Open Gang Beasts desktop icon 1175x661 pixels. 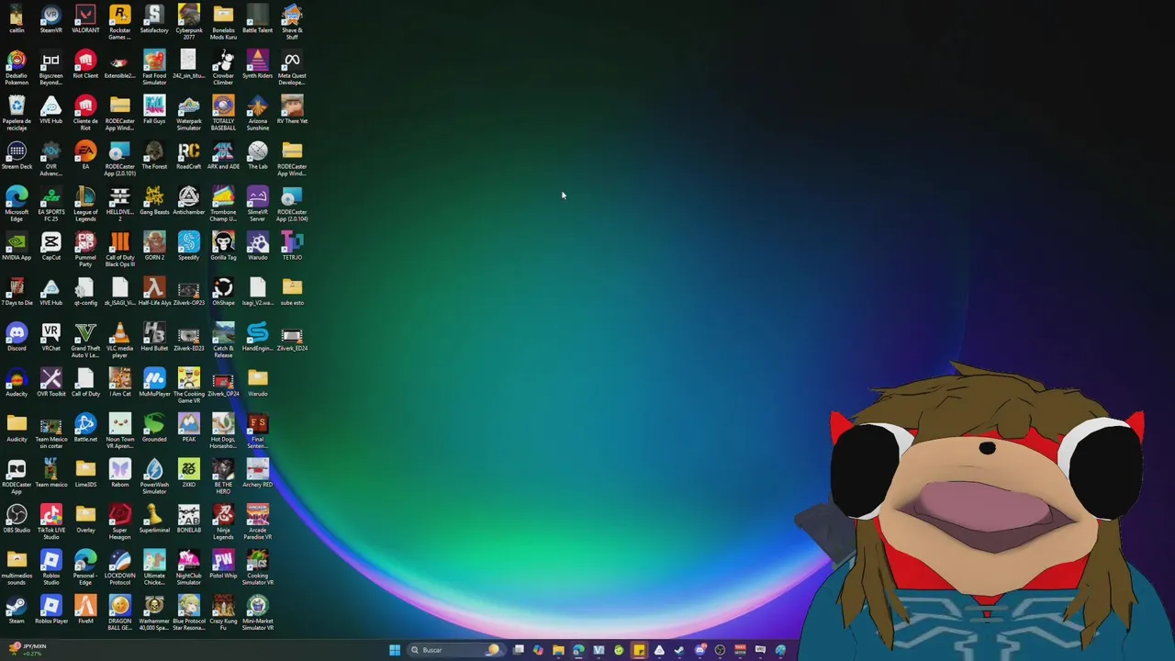(x=154, y=201)
